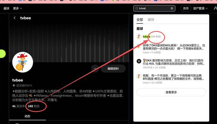Screen dimensions: 217x124
Task: Click the 查看更多 button
Action: (x=171, y=92)
